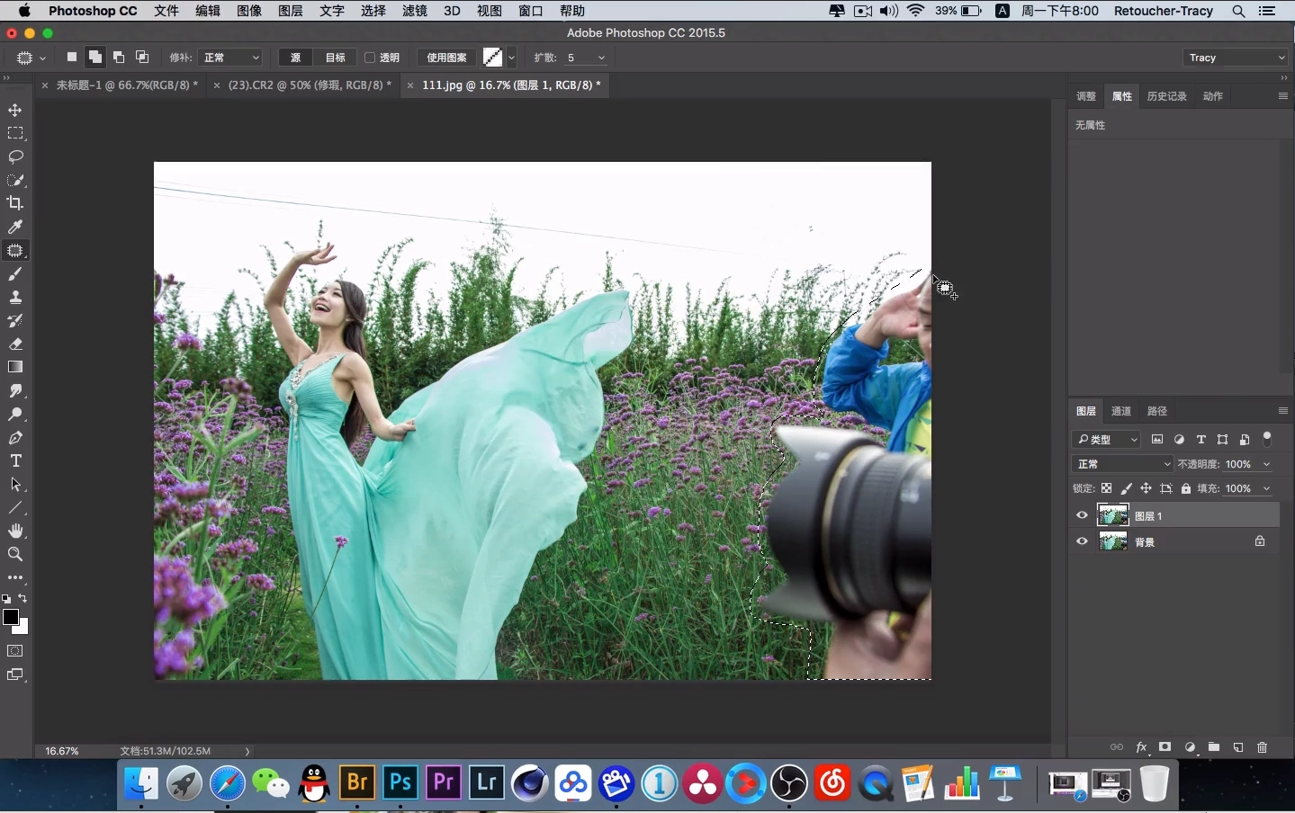The height and width of the screenshot is (813, 1295).
Task: Enable the 透明 checkbox
Action: [x=370, y=58]
